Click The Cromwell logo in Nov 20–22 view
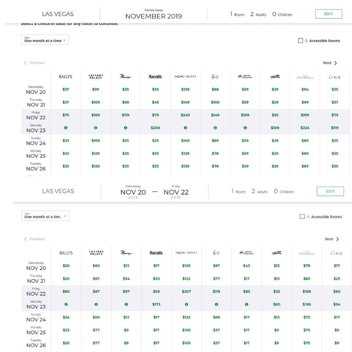Screen dimensions: 352x352 [306, 253]
